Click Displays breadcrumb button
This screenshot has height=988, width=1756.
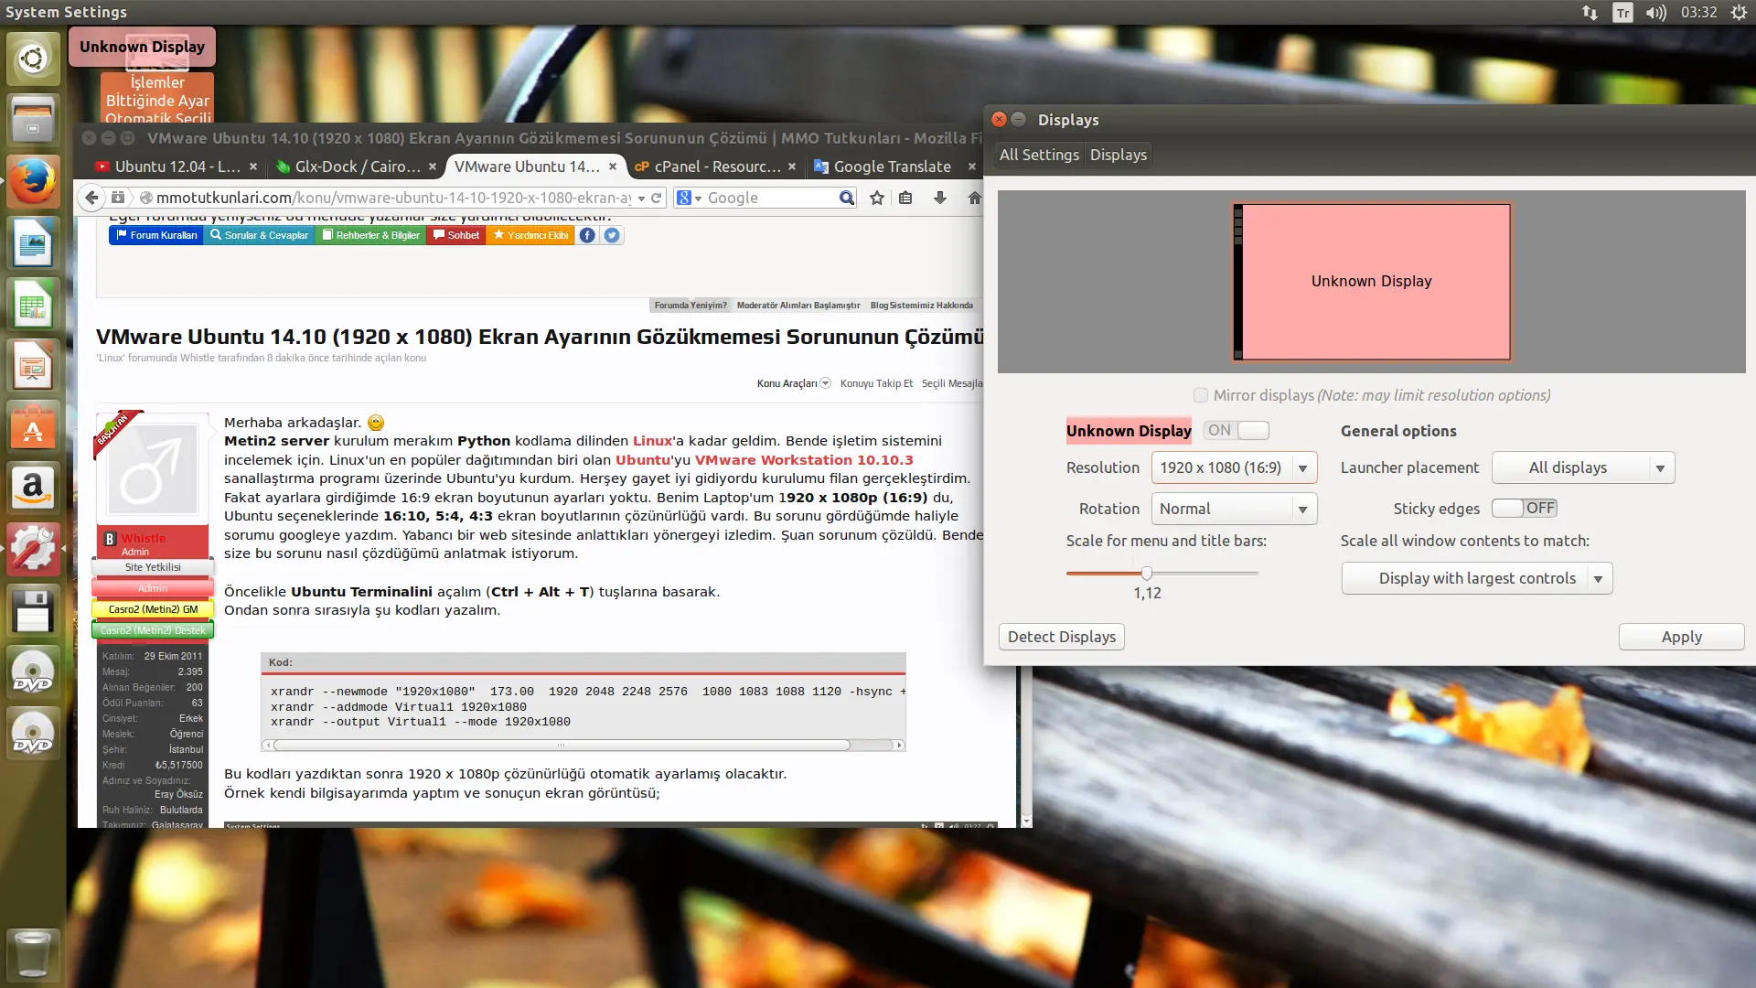pyautogui.click(x=1118, y=155)
